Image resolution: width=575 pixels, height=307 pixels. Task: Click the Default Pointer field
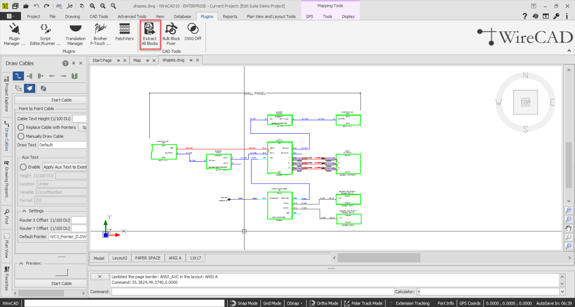pos(68,237)
